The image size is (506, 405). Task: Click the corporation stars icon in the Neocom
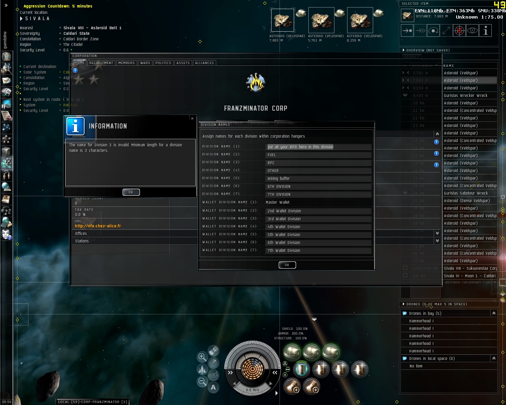(6, 139)
